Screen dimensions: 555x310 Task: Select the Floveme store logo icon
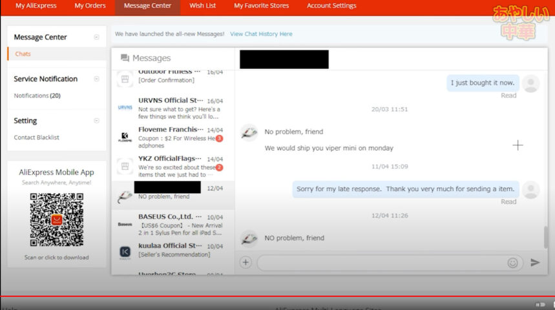(125, 137)
